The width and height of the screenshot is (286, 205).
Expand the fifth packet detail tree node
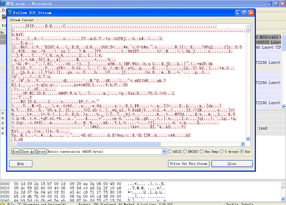3,133
